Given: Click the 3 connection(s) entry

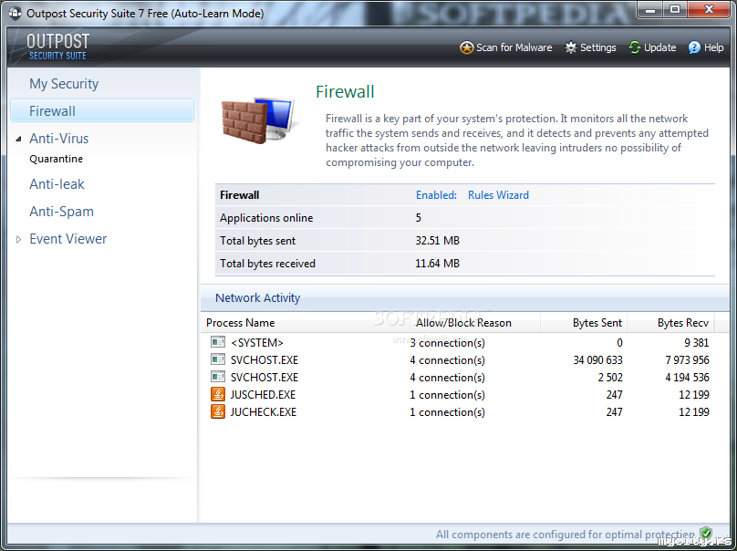Looking at the screenshot, I should (447, 343).
